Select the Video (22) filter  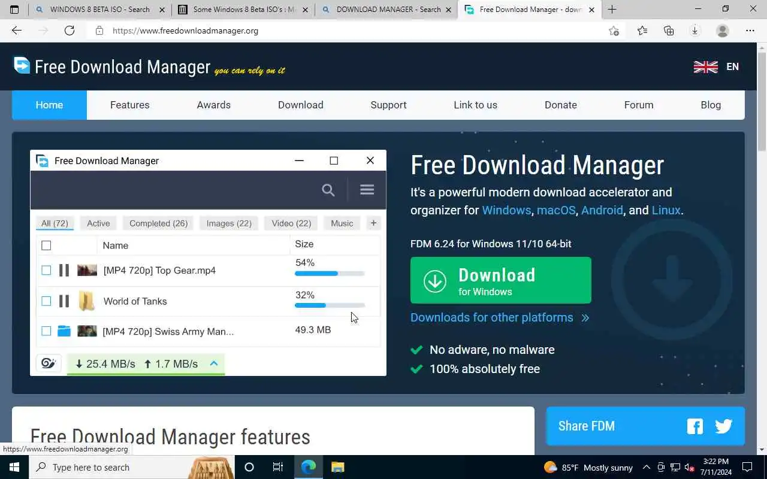coord(291,223)
